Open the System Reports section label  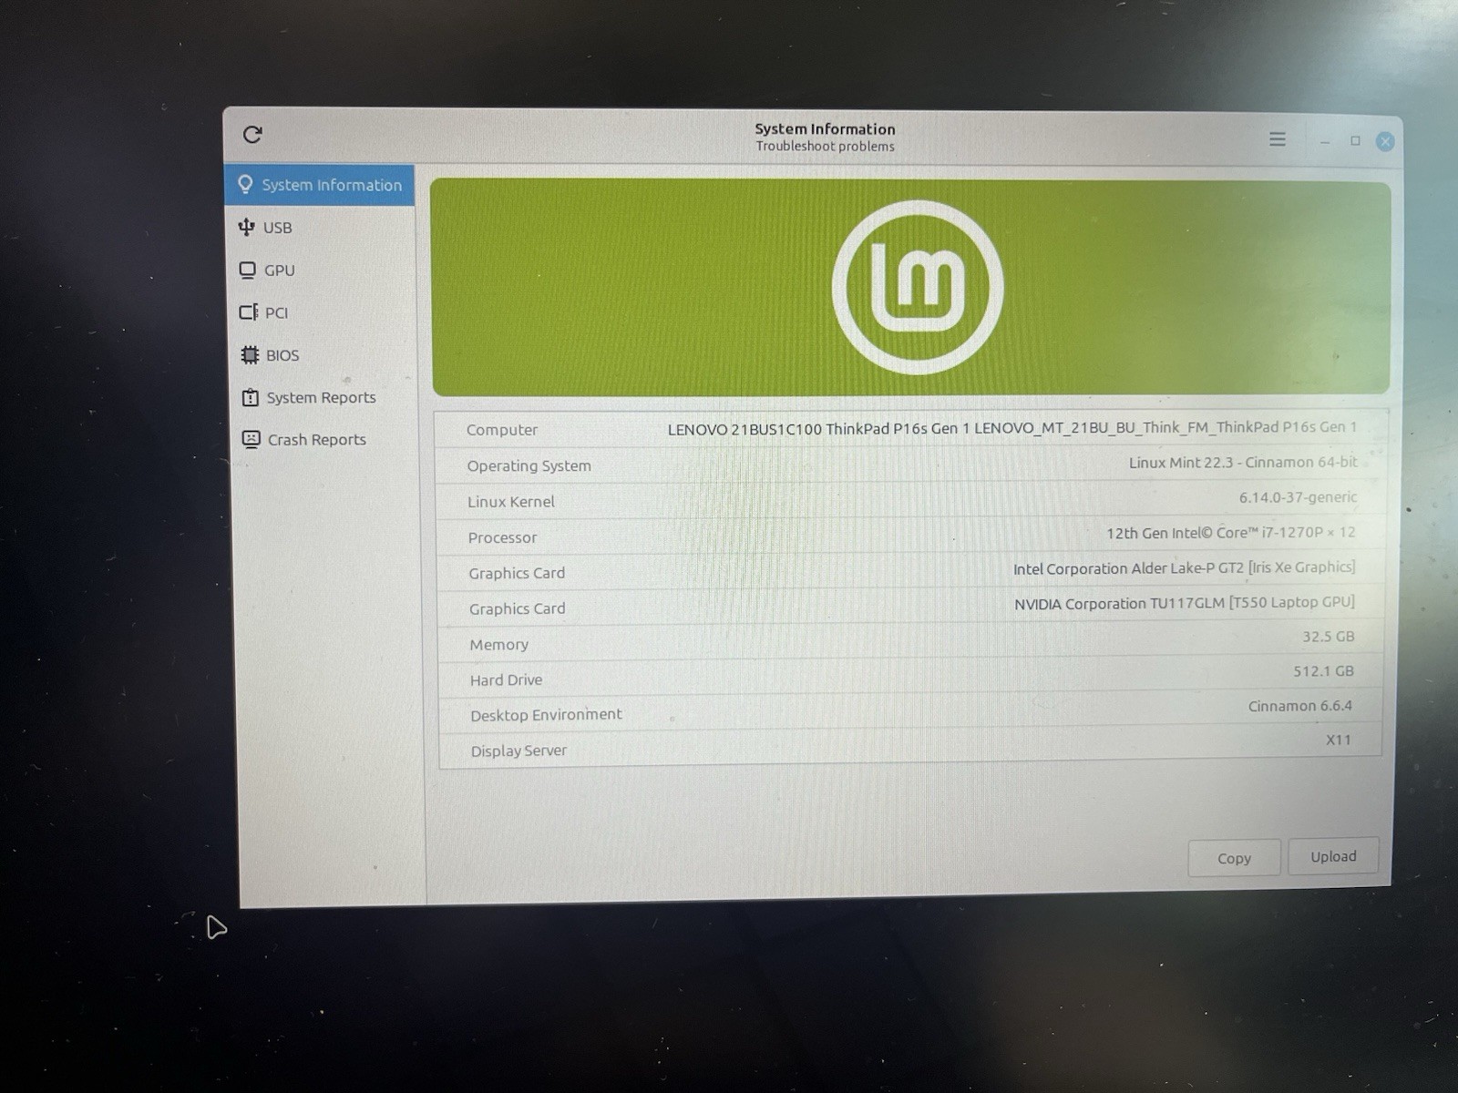click(x=321, y=397)
